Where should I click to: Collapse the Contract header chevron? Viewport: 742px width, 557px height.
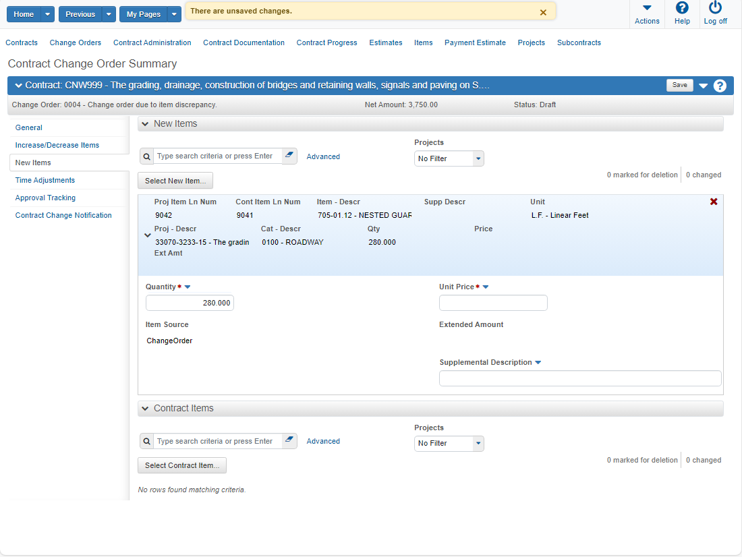[18, 86]
